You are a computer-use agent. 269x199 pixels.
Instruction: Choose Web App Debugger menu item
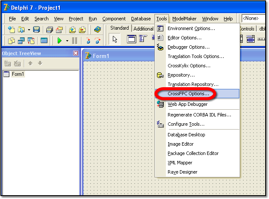pyautogui.click(x=197, y=104)
